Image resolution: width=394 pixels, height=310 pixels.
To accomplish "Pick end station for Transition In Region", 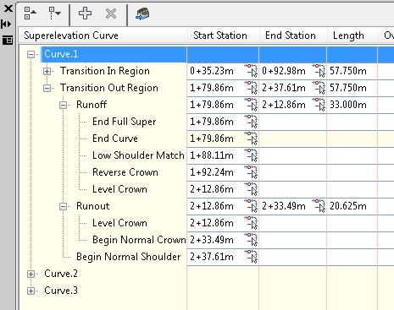I will point(319,71).
